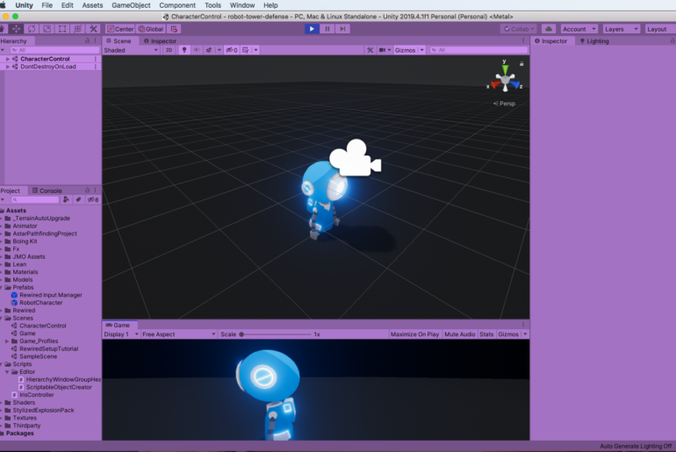This screenshot has height=452, width=676.
Task: Expand the CharacterControl hierarchy item
Action: [8, 59]
